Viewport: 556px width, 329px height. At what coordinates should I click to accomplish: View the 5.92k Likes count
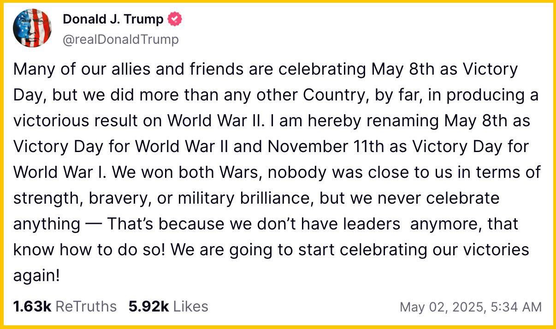[148, 306]
